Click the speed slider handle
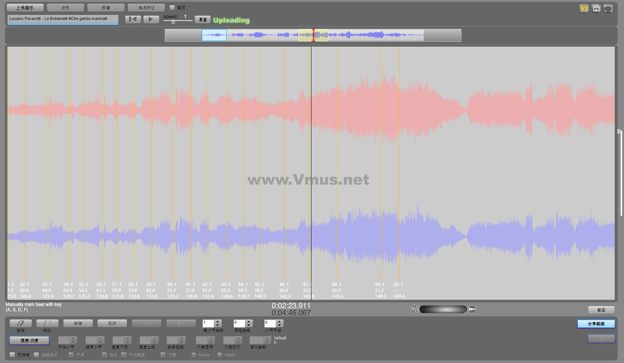Viewport: 624px width, 363px height. (173, 22)
